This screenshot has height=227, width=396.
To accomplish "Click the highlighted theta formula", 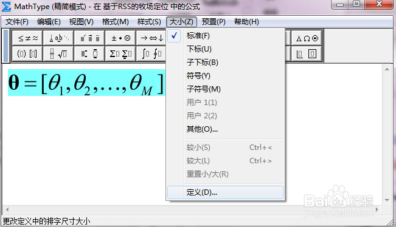I will click(86, 83).
